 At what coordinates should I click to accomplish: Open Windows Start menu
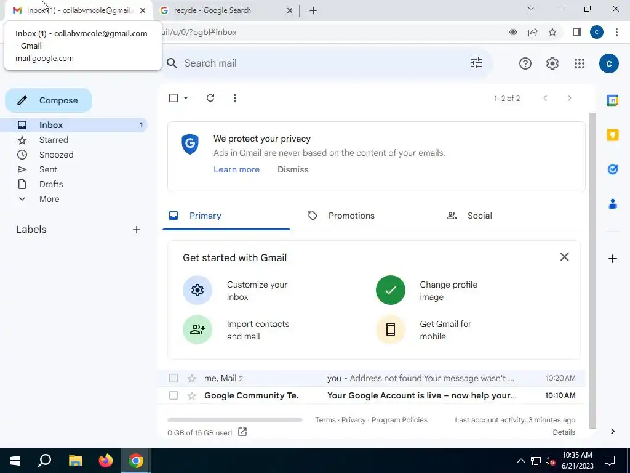[x=15, y=461]
